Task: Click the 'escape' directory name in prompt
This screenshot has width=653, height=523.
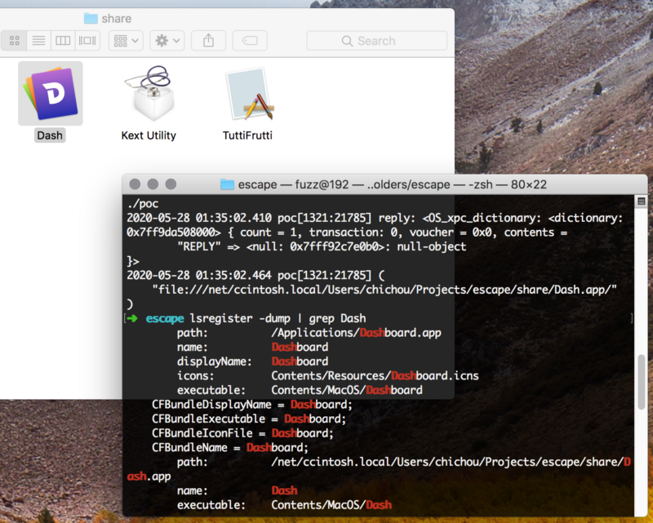Action: pos(165,318)
